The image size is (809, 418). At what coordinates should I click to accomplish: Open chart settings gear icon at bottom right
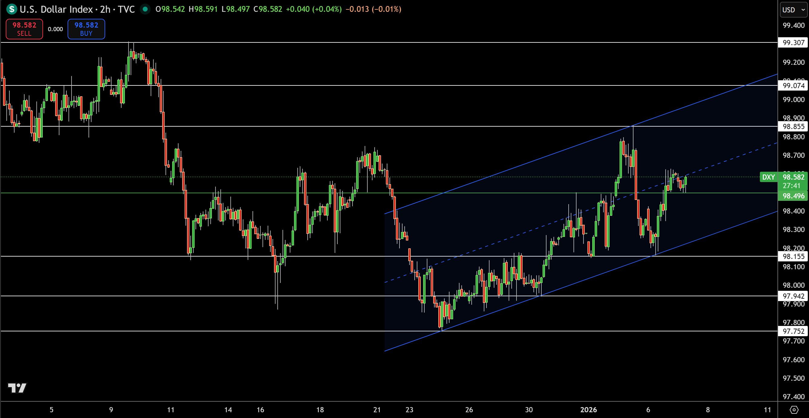pos(794,410)
